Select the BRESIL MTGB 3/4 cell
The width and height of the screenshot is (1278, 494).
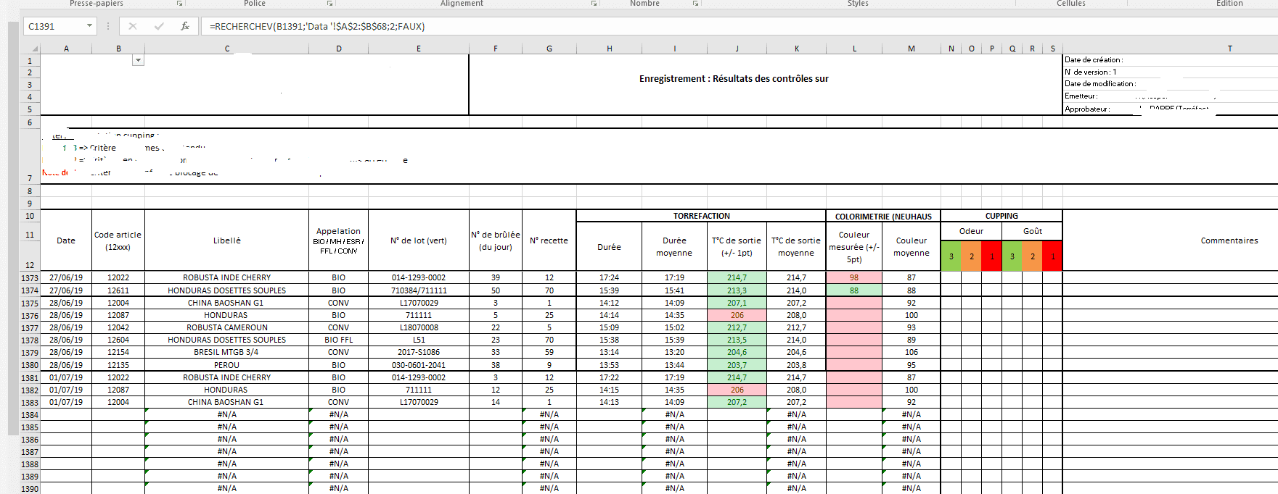tap(227, 352)
